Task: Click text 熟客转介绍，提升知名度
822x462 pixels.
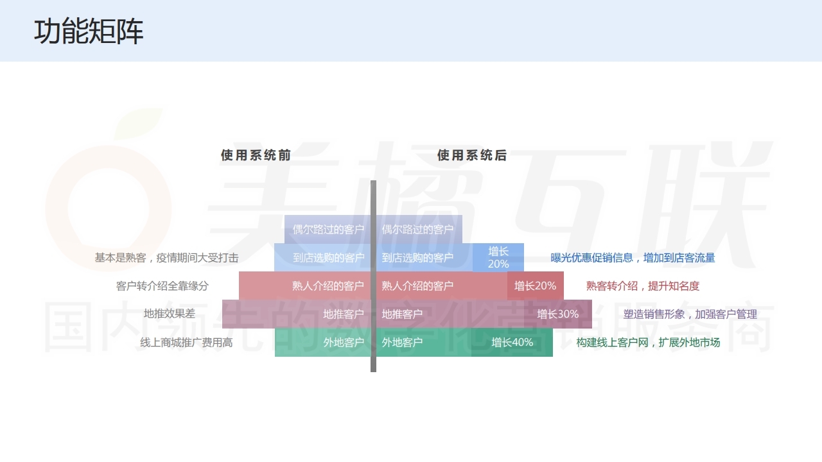Action: point(643,286)
